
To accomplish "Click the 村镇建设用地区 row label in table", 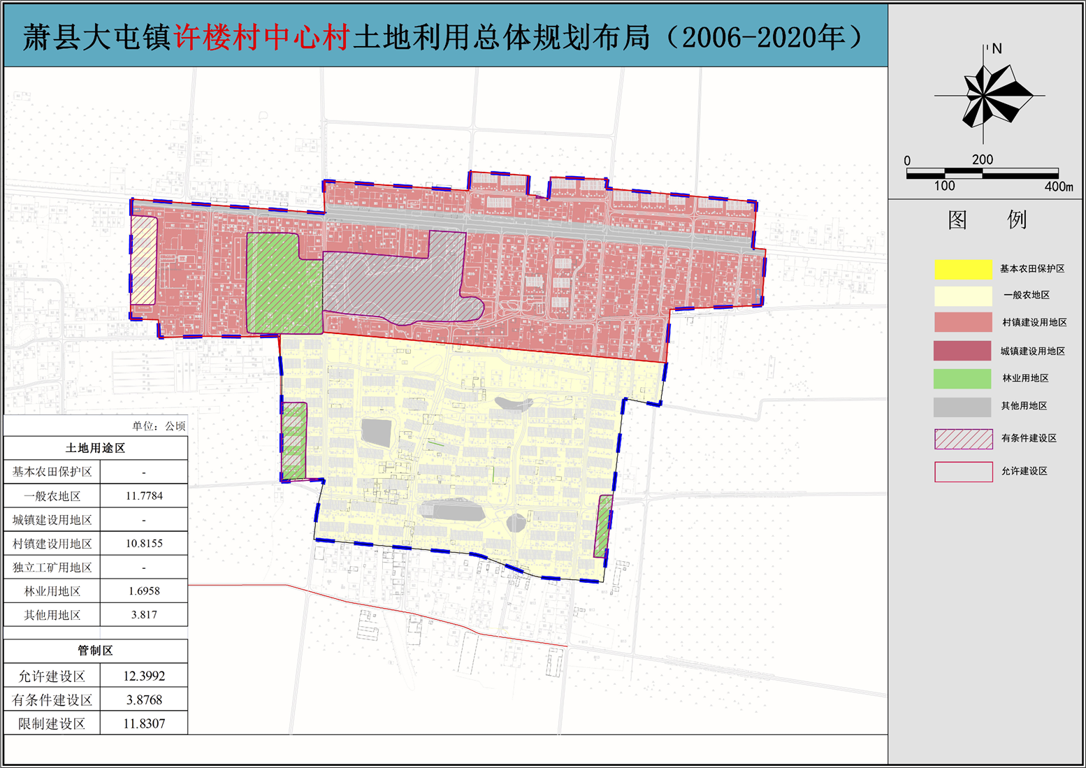I will (52, 544).
